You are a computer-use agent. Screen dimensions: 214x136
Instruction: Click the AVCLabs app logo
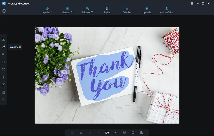click(4, 3)
